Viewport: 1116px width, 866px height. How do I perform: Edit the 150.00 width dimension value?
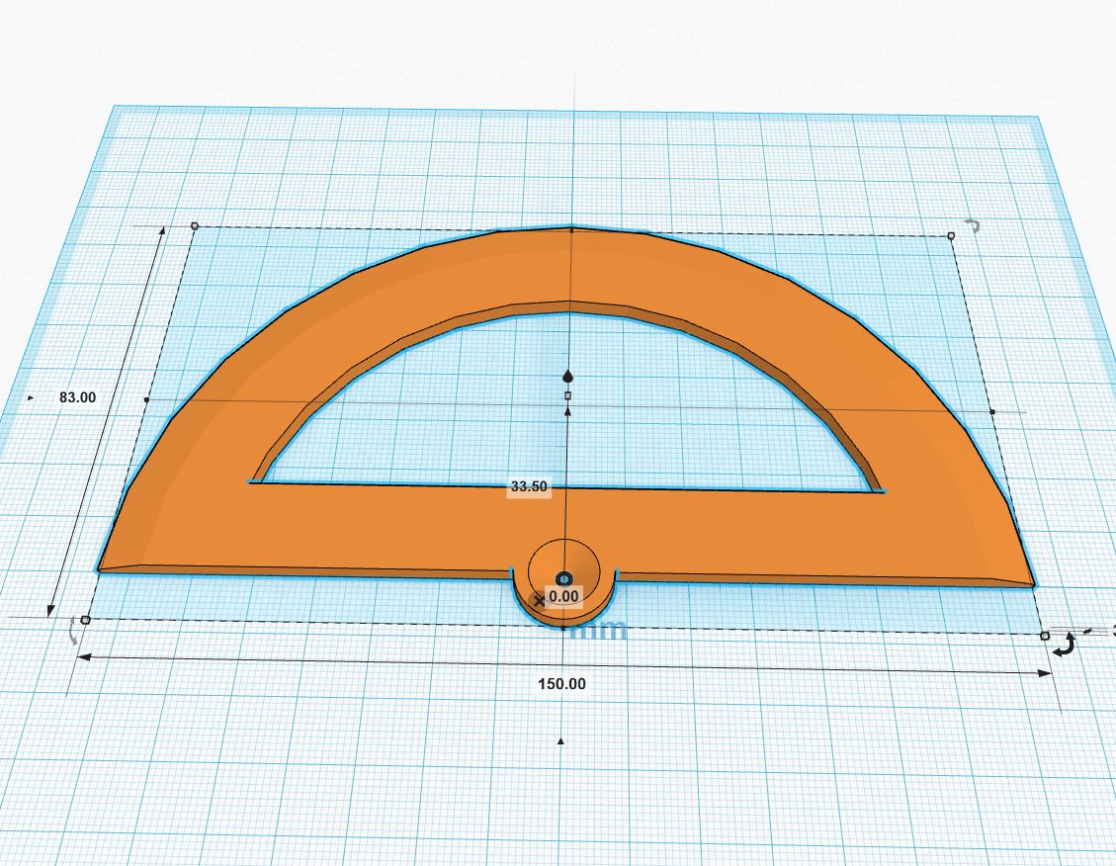pyautogui.click(x=562, y=684)
